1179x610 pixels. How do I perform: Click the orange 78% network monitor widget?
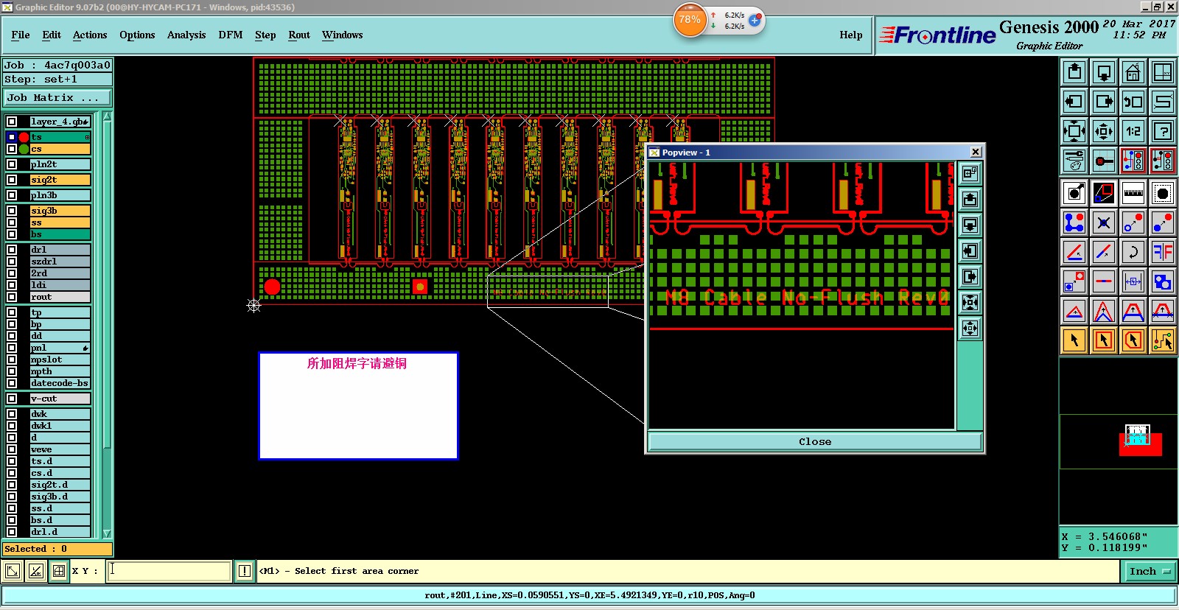(x=690, y=20)
